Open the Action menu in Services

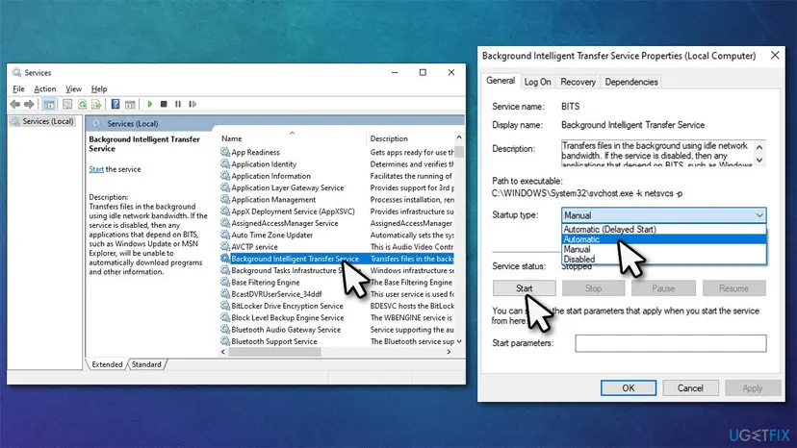pyautogui.click(x=44, y=88)
